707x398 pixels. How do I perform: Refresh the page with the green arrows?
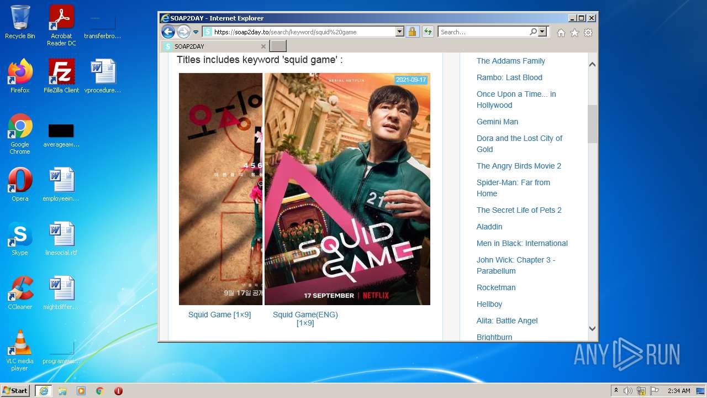tap(428, 32)
